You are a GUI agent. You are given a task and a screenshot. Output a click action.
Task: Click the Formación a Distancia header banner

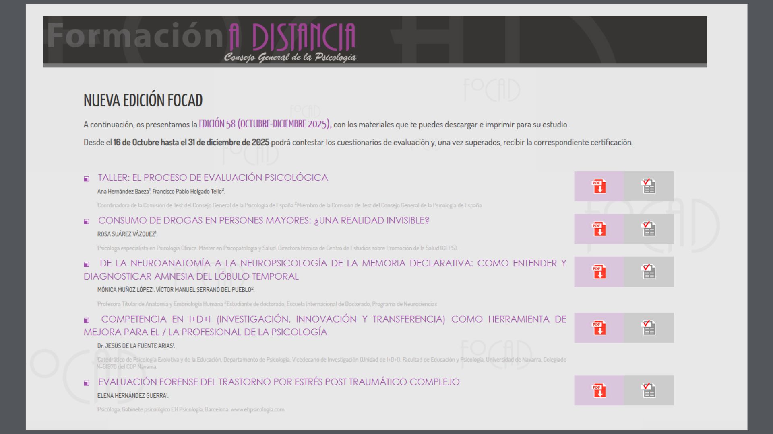tap(374, 41)
